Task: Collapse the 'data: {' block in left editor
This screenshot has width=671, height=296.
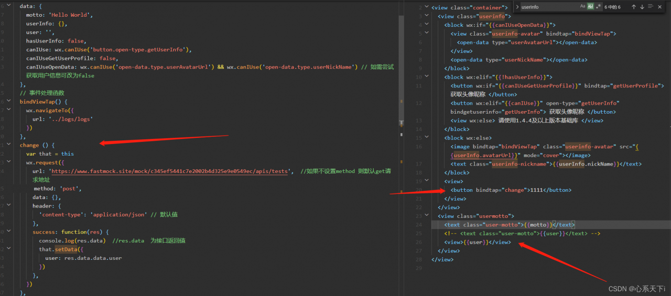Action: [9, 6]
